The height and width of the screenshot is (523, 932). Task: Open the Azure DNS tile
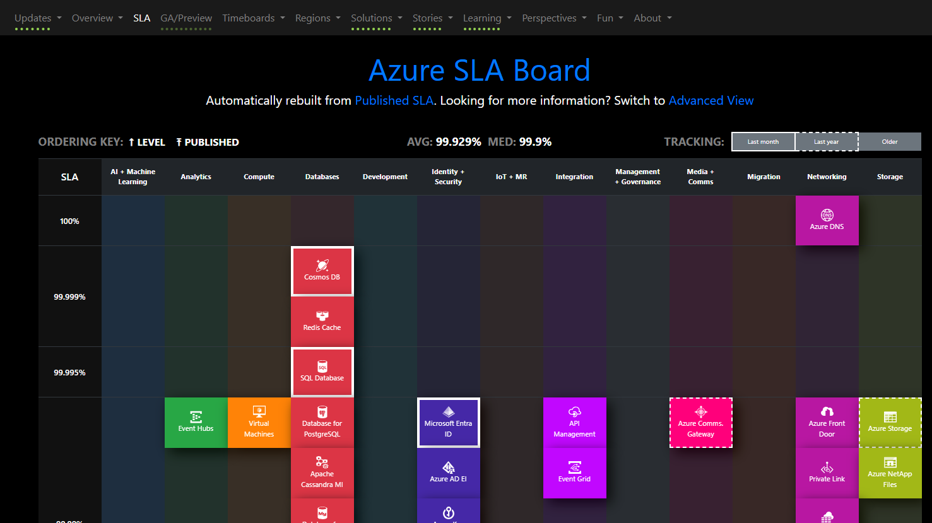click(x=827, y=220)
